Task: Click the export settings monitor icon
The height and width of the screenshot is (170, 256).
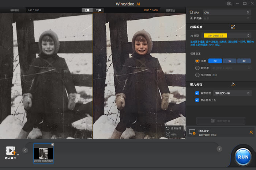Action: pos(192,132)
